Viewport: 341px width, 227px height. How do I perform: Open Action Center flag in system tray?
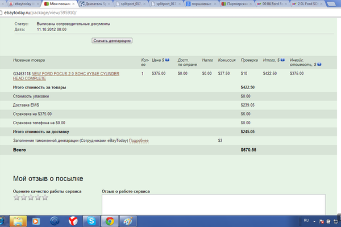click(x=321, y=221)
